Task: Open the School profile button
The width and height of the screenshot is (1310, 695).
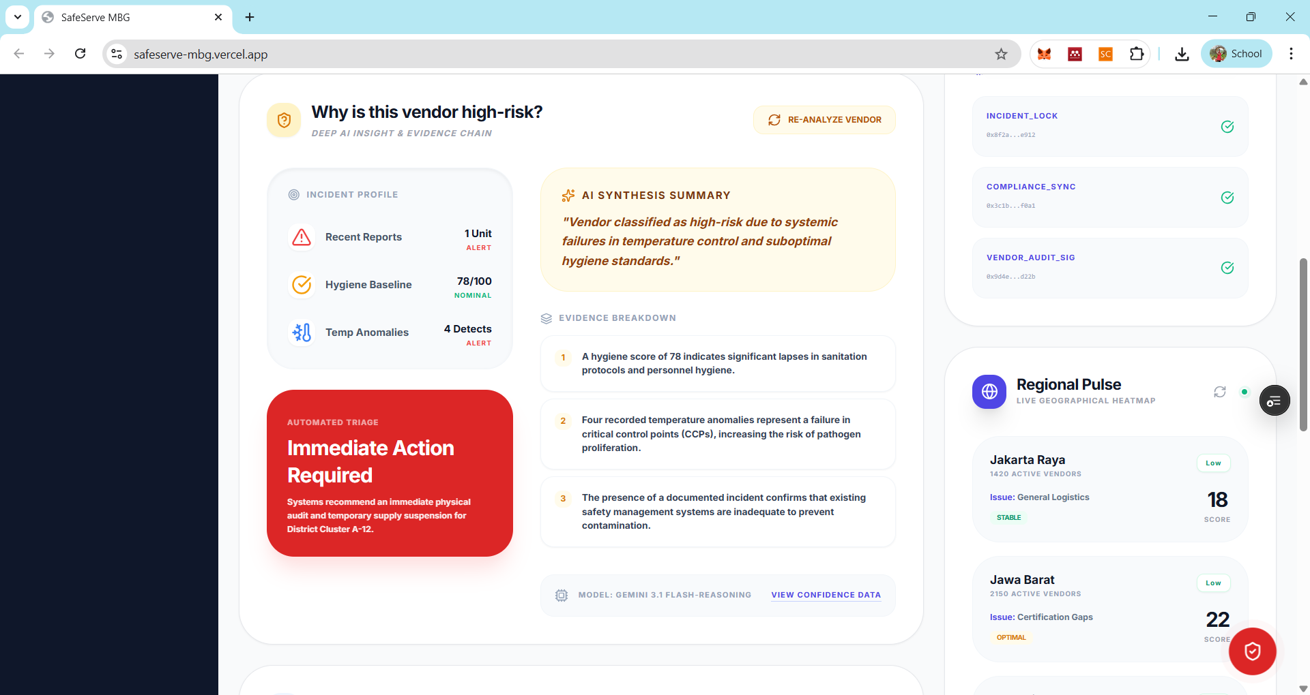Action: [1236, 54]
